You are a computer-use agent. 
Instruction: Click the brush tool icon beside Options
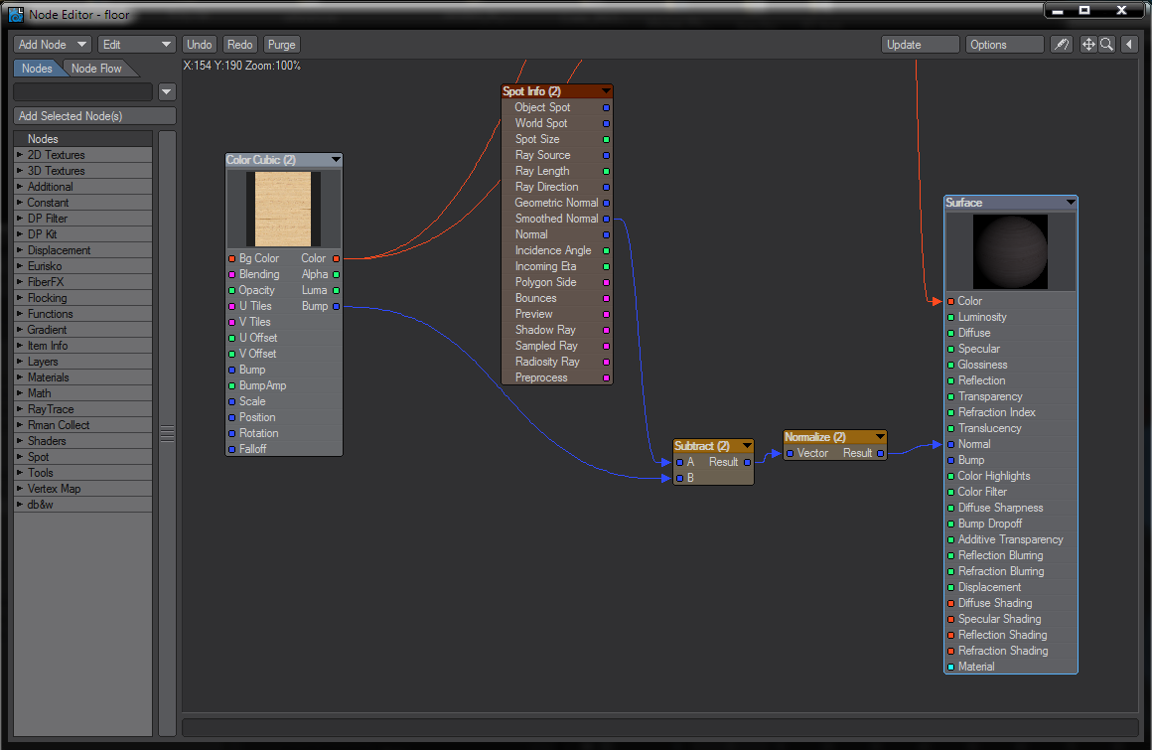[1062, 45]
